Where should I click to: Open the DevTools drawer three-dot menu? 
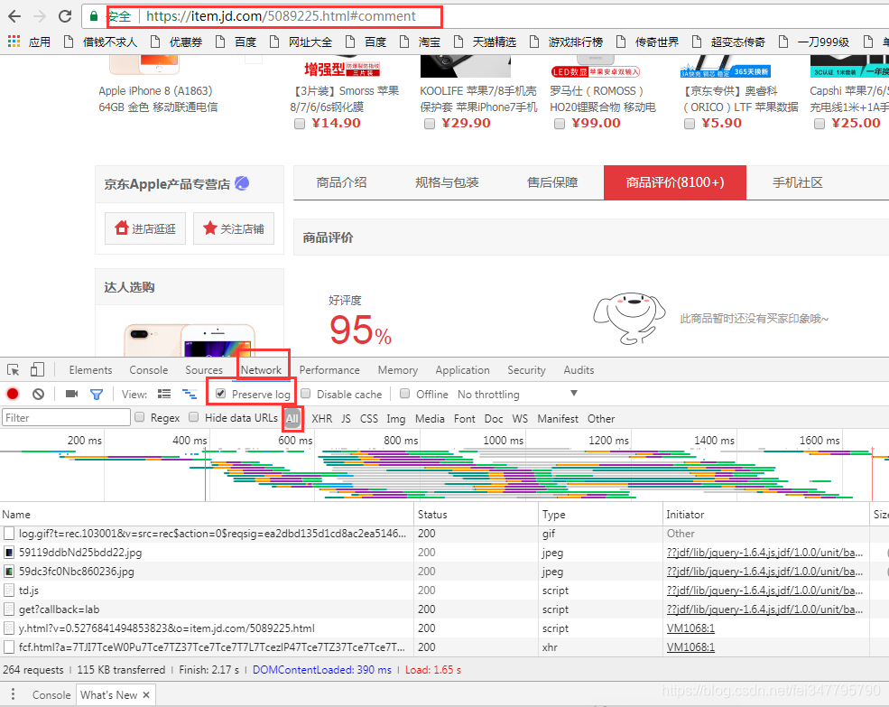tap(13, 694)
